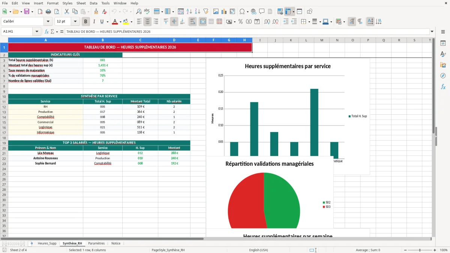The height and width of the screenshot is (253, 450).
Task: Click the Increase Indent icon
Action: click(286, 22)
